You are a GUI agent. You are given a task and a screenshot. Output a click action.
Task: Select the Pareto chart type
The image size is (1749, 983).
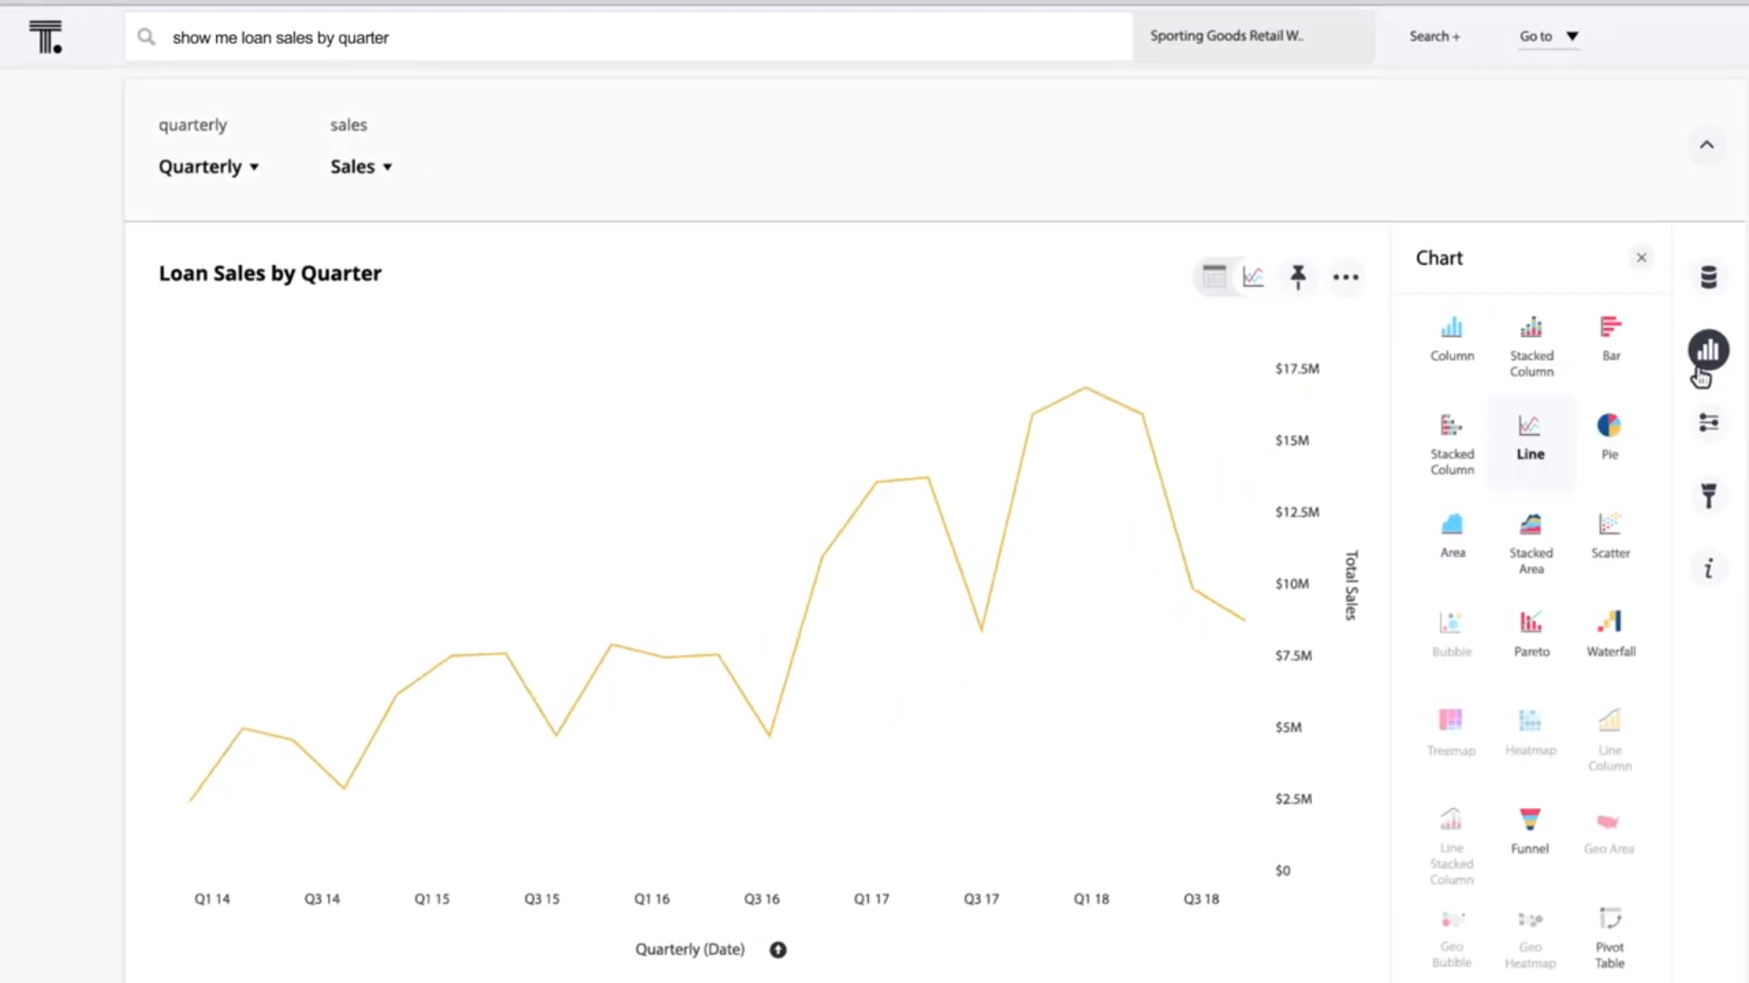[1530, 633]
